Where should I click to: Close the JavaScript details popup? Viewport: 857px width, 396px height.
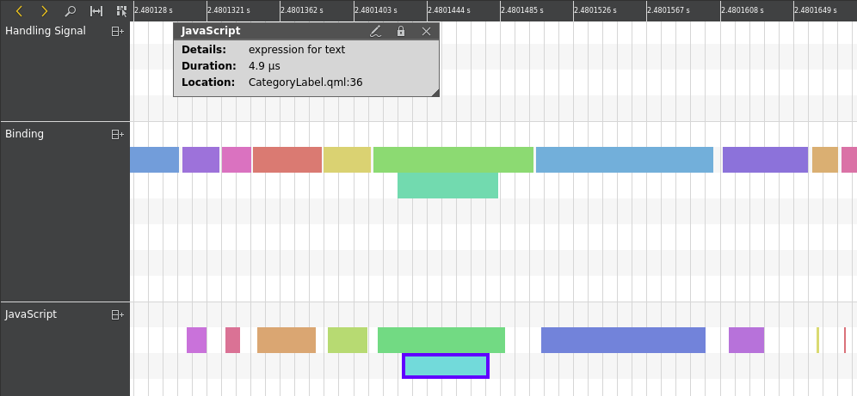(x=426, y=31)
